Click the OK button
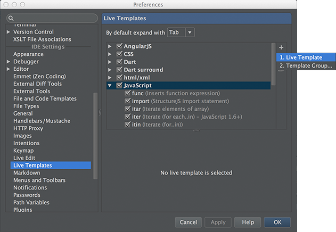The width and height of the screenshot is (336, 232). click(x=277, y=222)
